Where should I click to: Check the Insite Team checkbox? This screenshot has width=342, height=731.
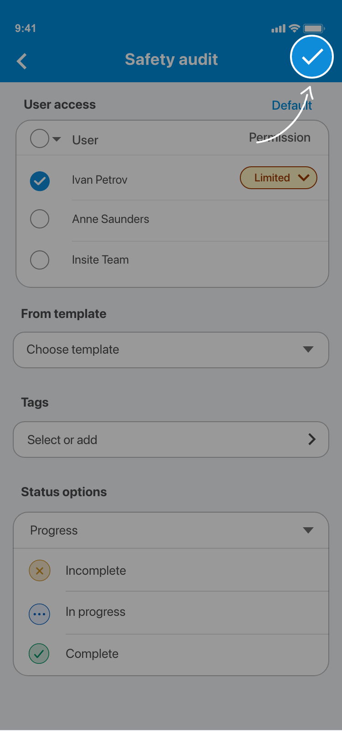point(40,260)
